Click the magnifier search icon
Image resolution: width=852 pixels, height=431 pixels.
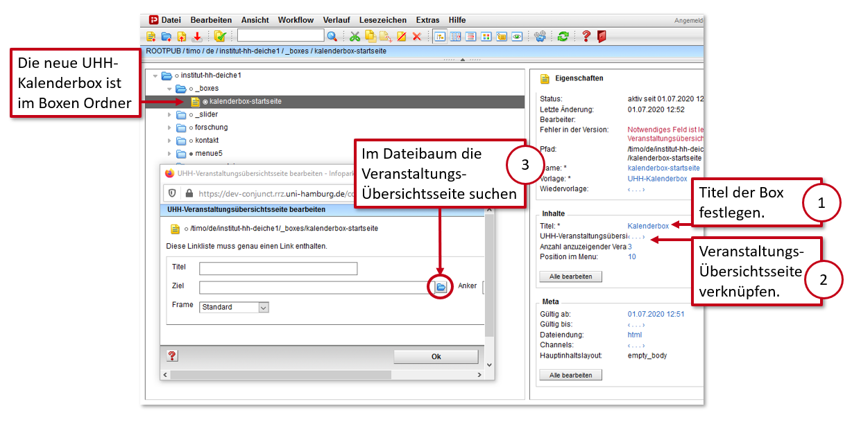tap(332, 36)
